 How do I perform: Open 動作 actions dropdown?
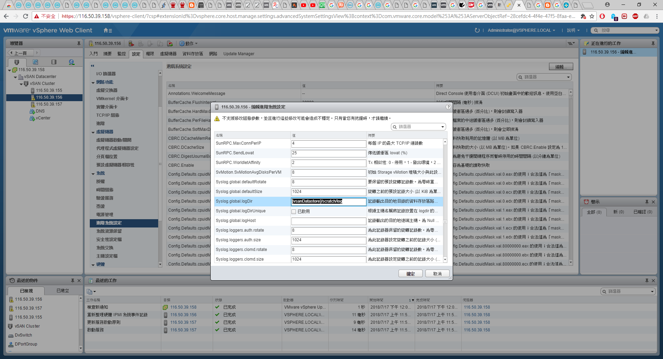(189, 43)
